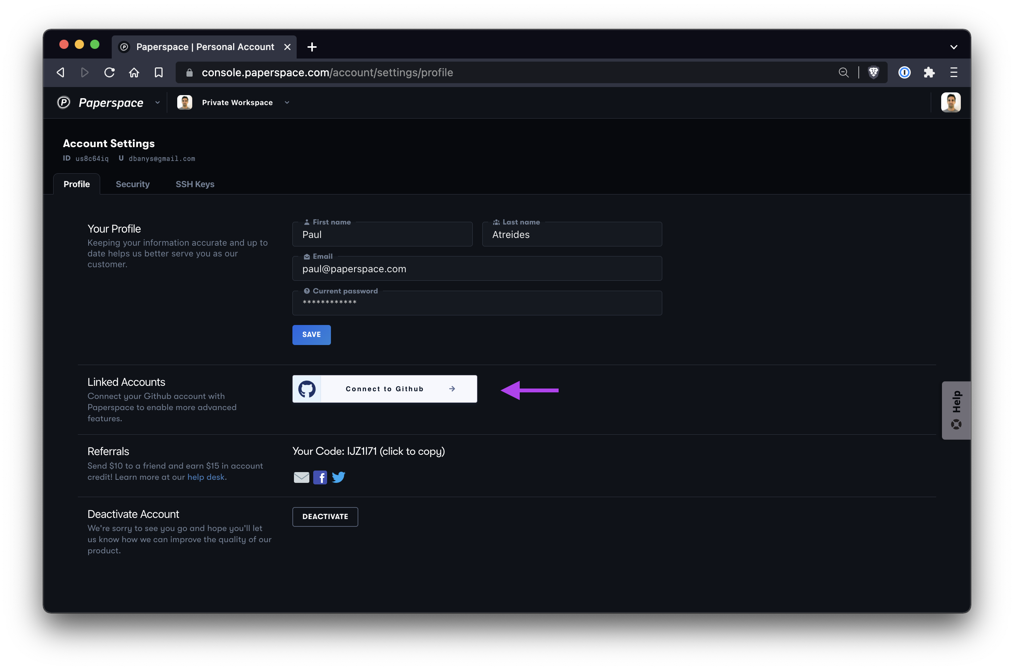Click the account ID us8c64iq
Image resolution: width=1014 pixels, height=670 pixels.
pyautogui.click(x=92, y=159)
